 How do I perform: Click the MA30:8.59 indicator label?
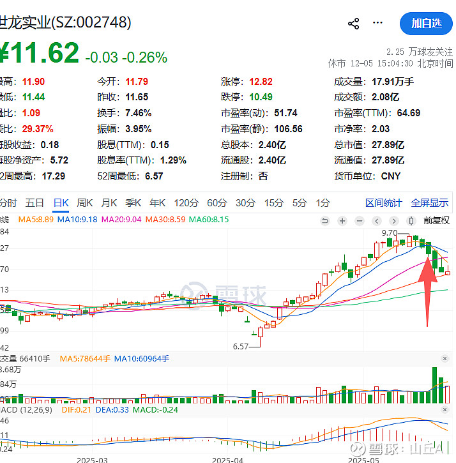click(165, 220)
